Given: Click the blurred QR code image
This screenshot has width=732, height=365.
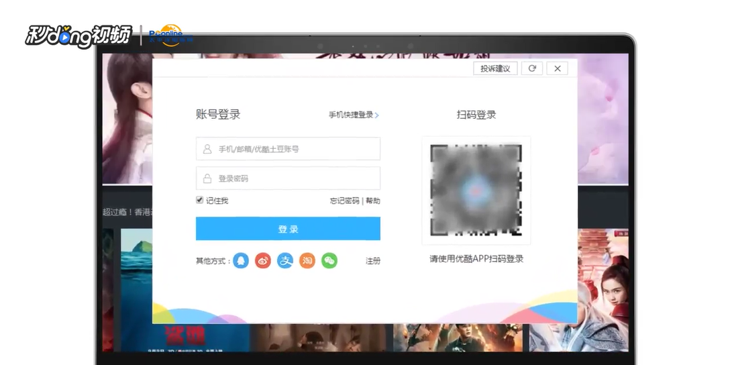Looking at the screenshot, I should point(476,191).
